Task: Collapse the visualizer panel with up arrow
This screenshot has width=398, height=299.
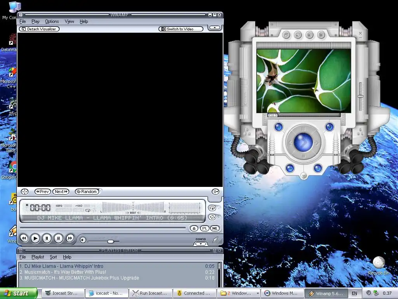Action: pyautogui.click(x=215, y=28)
